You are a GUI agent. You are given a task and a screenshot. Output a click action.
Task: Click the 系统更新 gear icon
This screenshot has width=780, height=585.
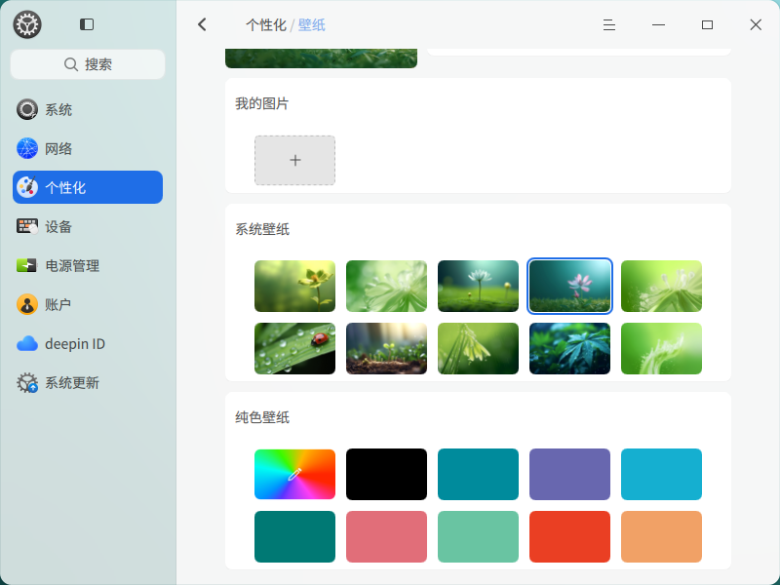pos(27,382)
